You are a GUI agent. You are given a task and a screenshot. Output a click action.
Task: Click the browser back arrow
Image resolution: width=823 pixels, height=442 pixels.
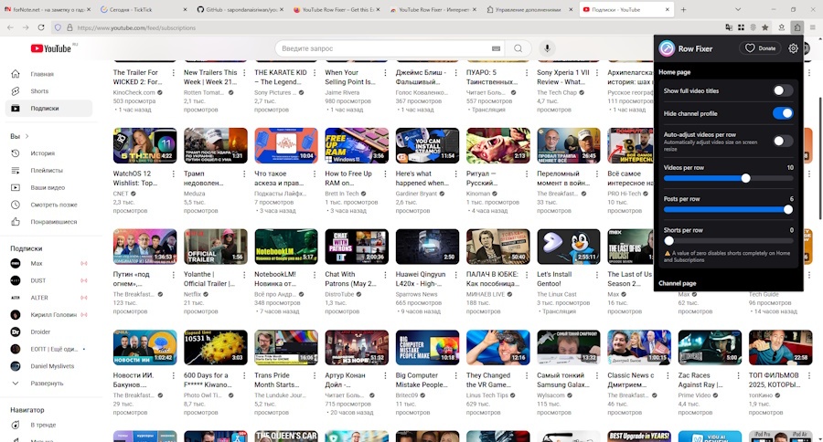click(10, 27)
